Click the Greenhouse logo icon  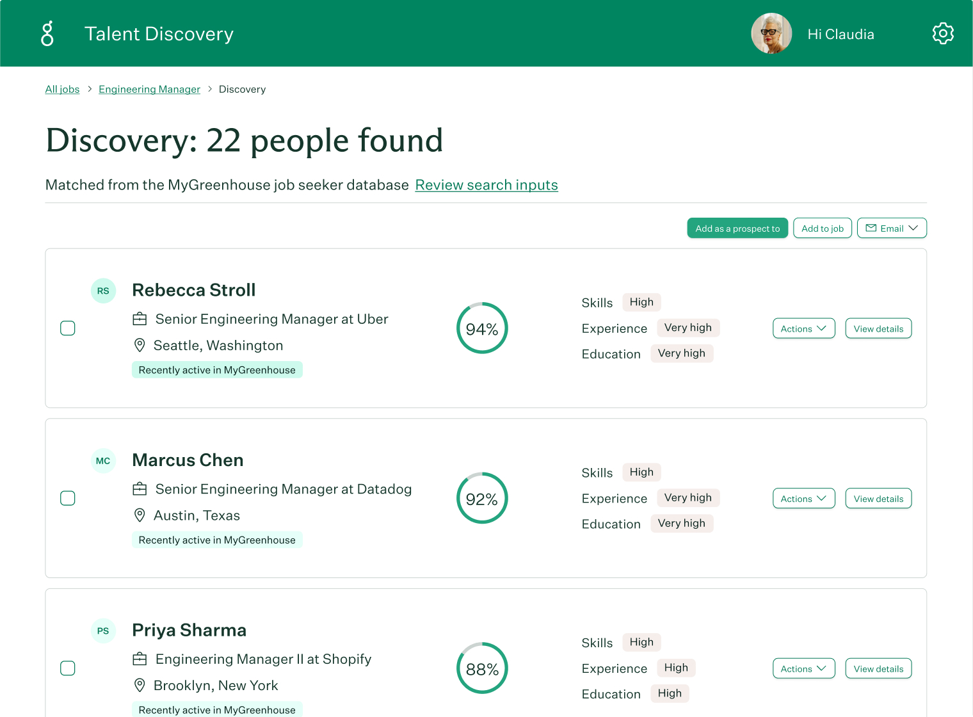[x=47, y=33]
